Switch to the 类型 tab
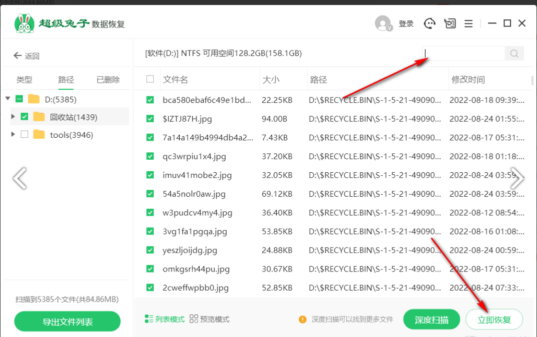The height and width of the screenshot is (337, 537). [24, 80]
